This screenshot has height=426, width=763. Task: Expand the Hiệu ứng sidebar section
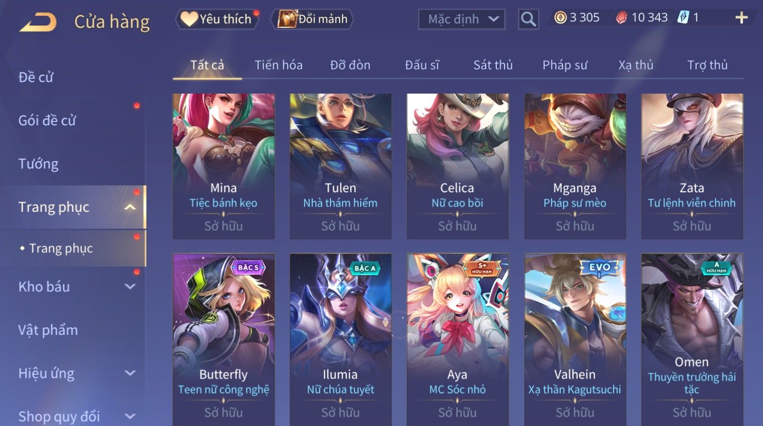point(130,373)
